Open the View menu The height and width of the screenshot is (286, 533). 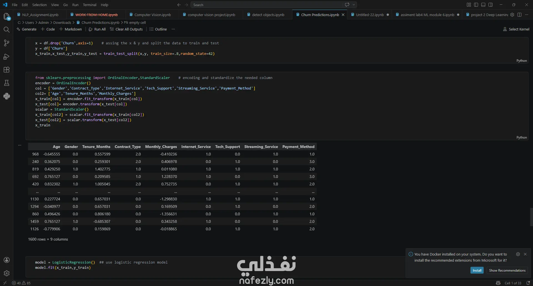(x=55, y=5)
